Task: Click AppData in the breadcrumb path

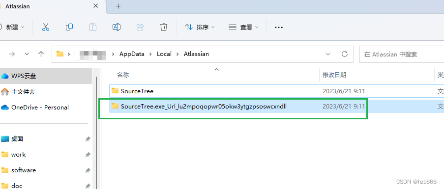Action: [x=132, y=54]
